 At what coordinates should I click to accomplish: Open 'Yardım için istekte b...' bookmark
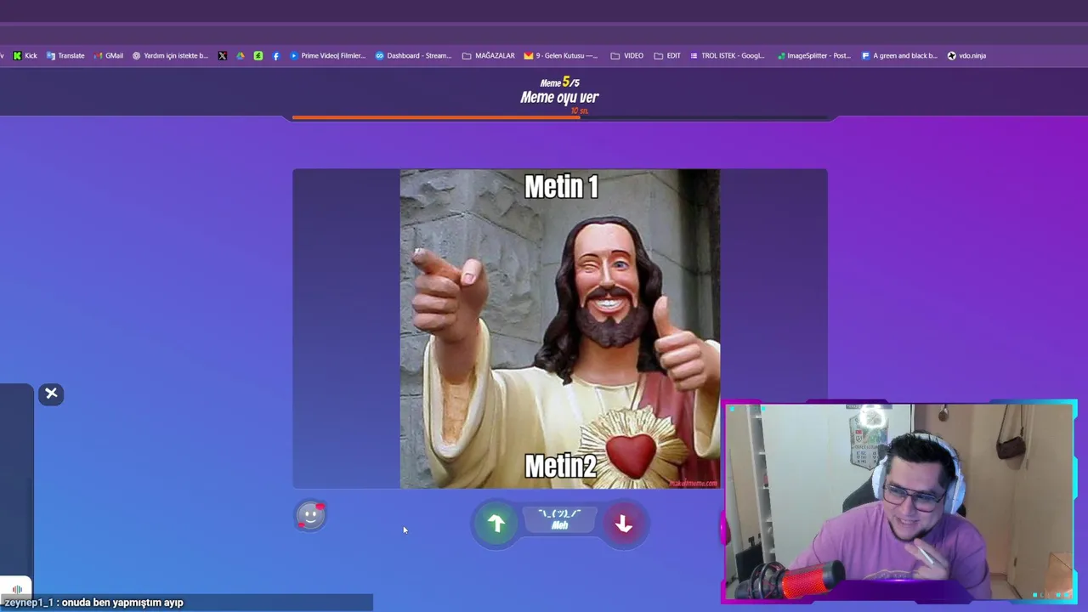point(170,56)
